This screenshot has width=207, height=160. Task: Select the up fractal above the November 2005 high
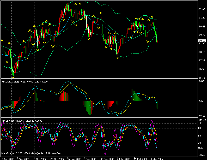click(x=68, y=1)
